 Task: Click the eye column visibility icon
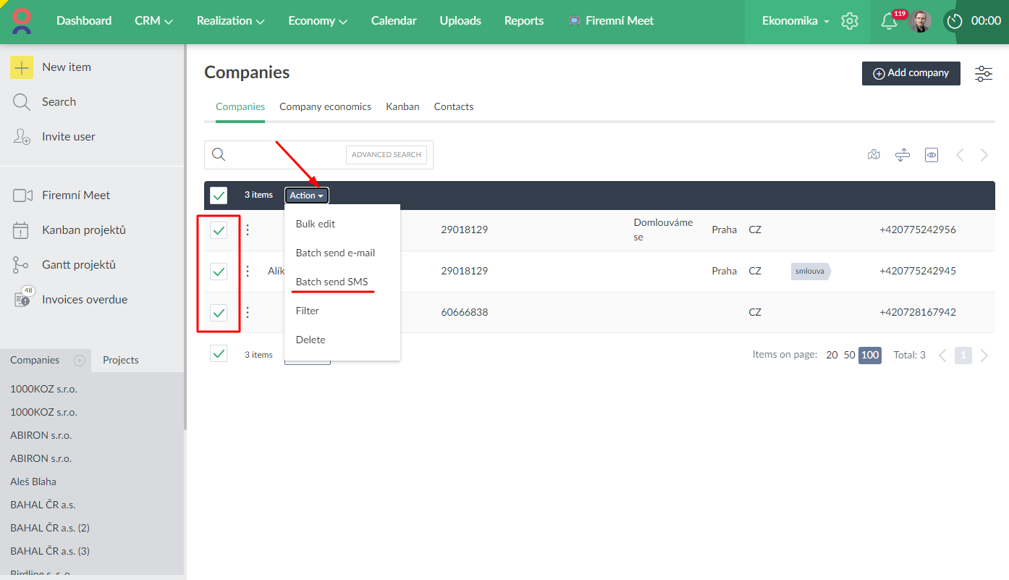(932, 155)
